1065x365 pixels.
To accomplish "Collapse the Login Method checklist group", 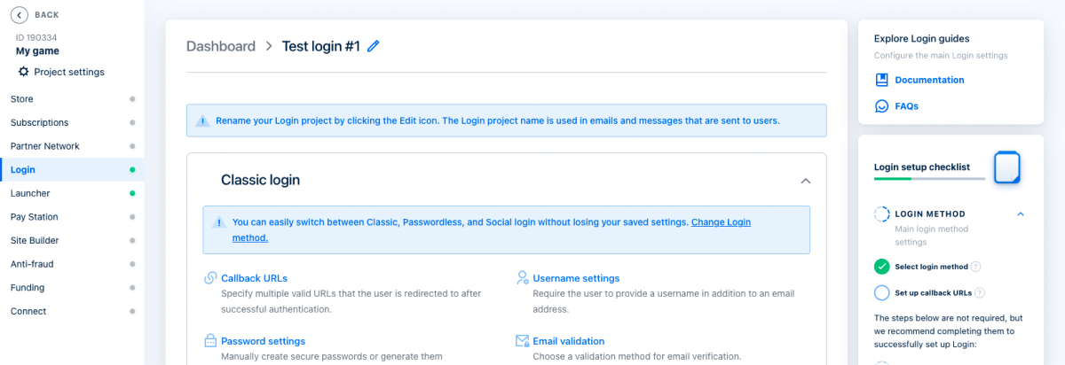I will [1020, 214].
